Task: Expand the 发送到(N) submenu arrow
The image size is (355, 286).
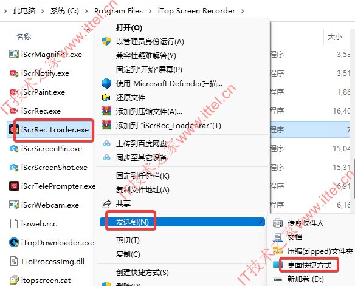Action: coord(261,222)
